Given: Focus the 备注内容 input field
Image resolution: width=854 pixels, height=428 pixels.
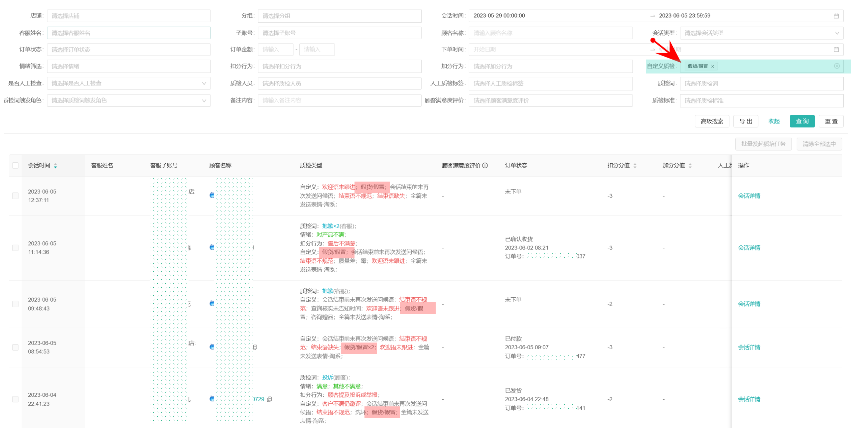Looking at the screenshot, I should coord(340,100).
